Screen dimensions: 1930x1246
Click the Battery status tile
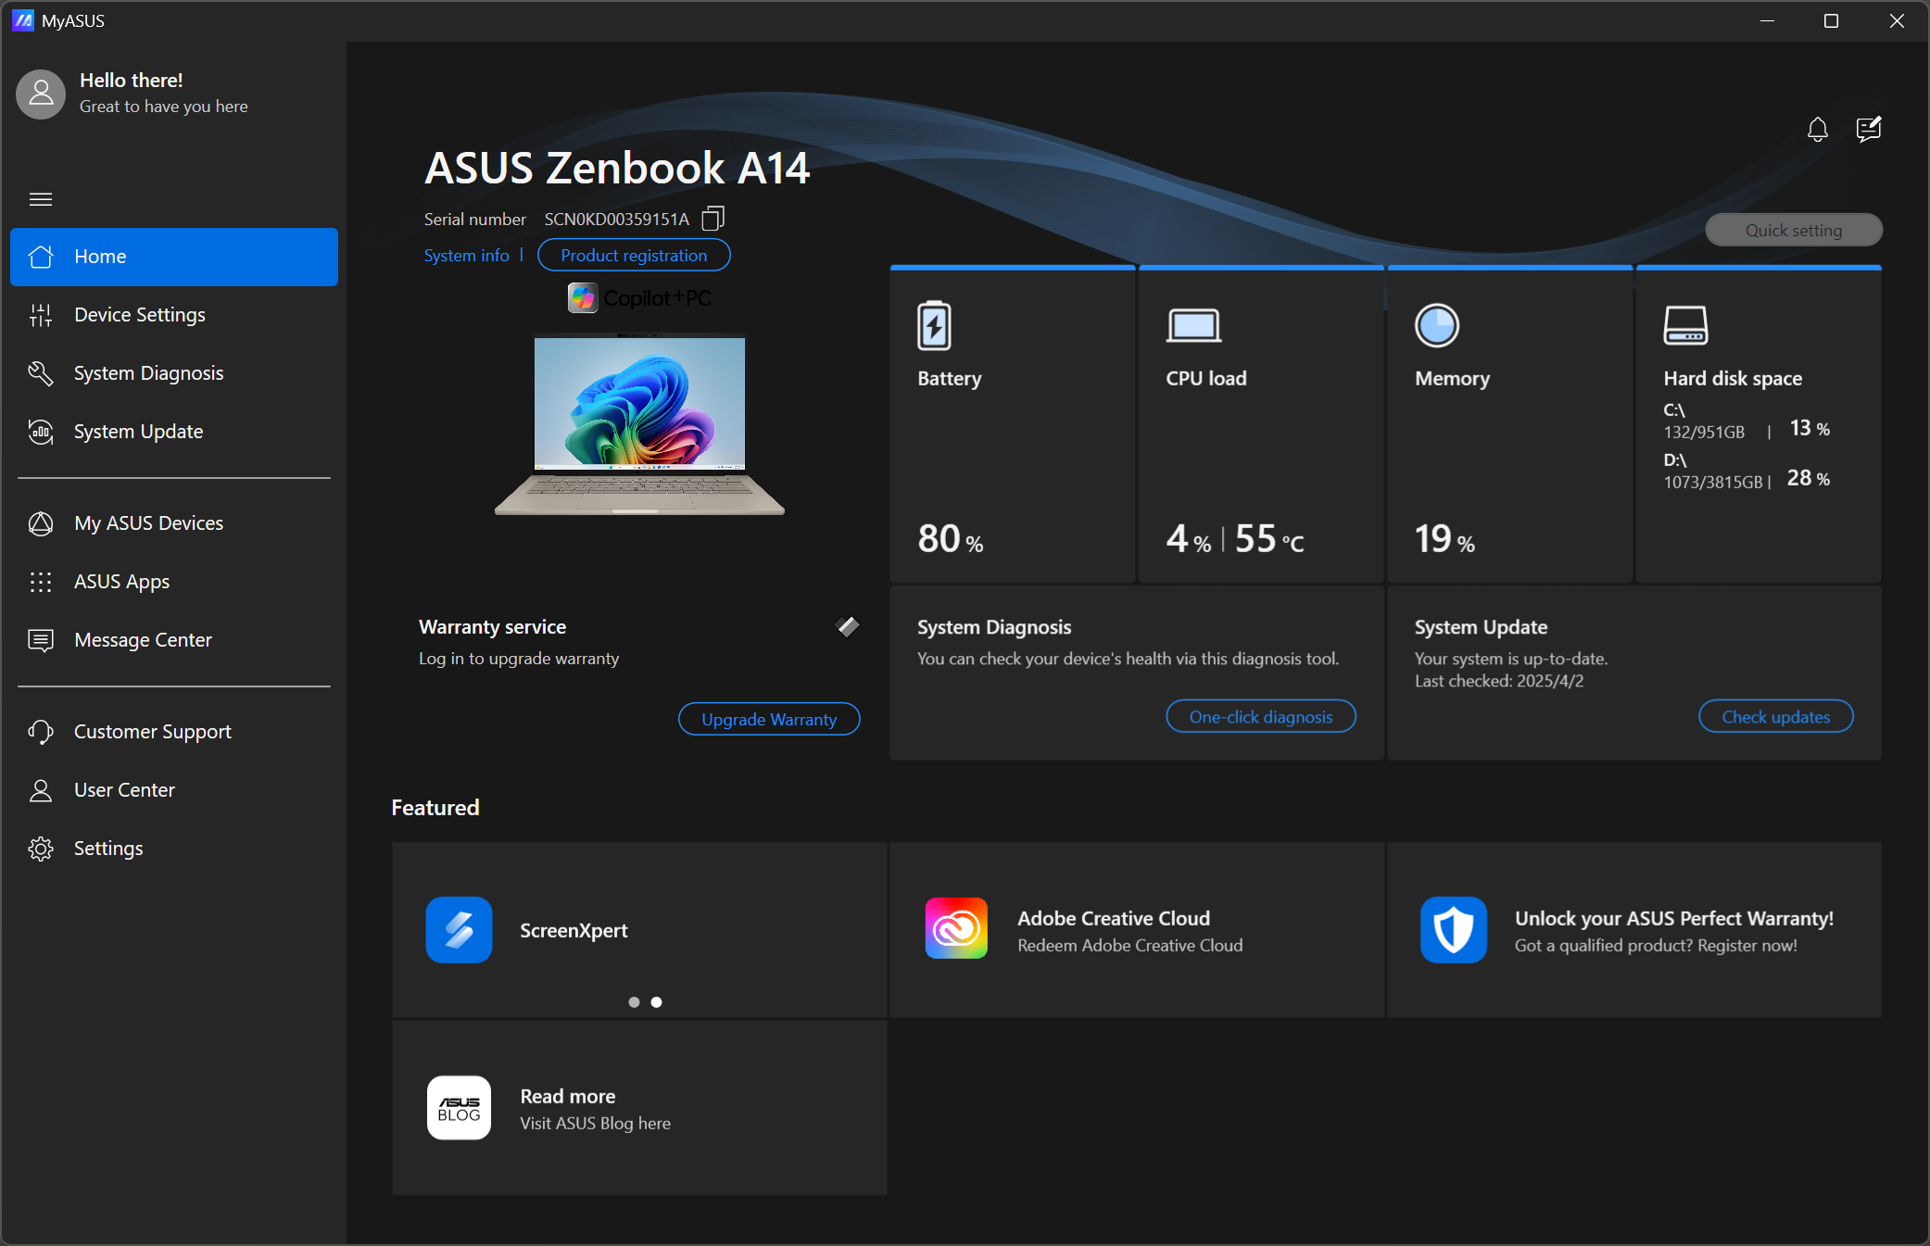click(1012, 426)
